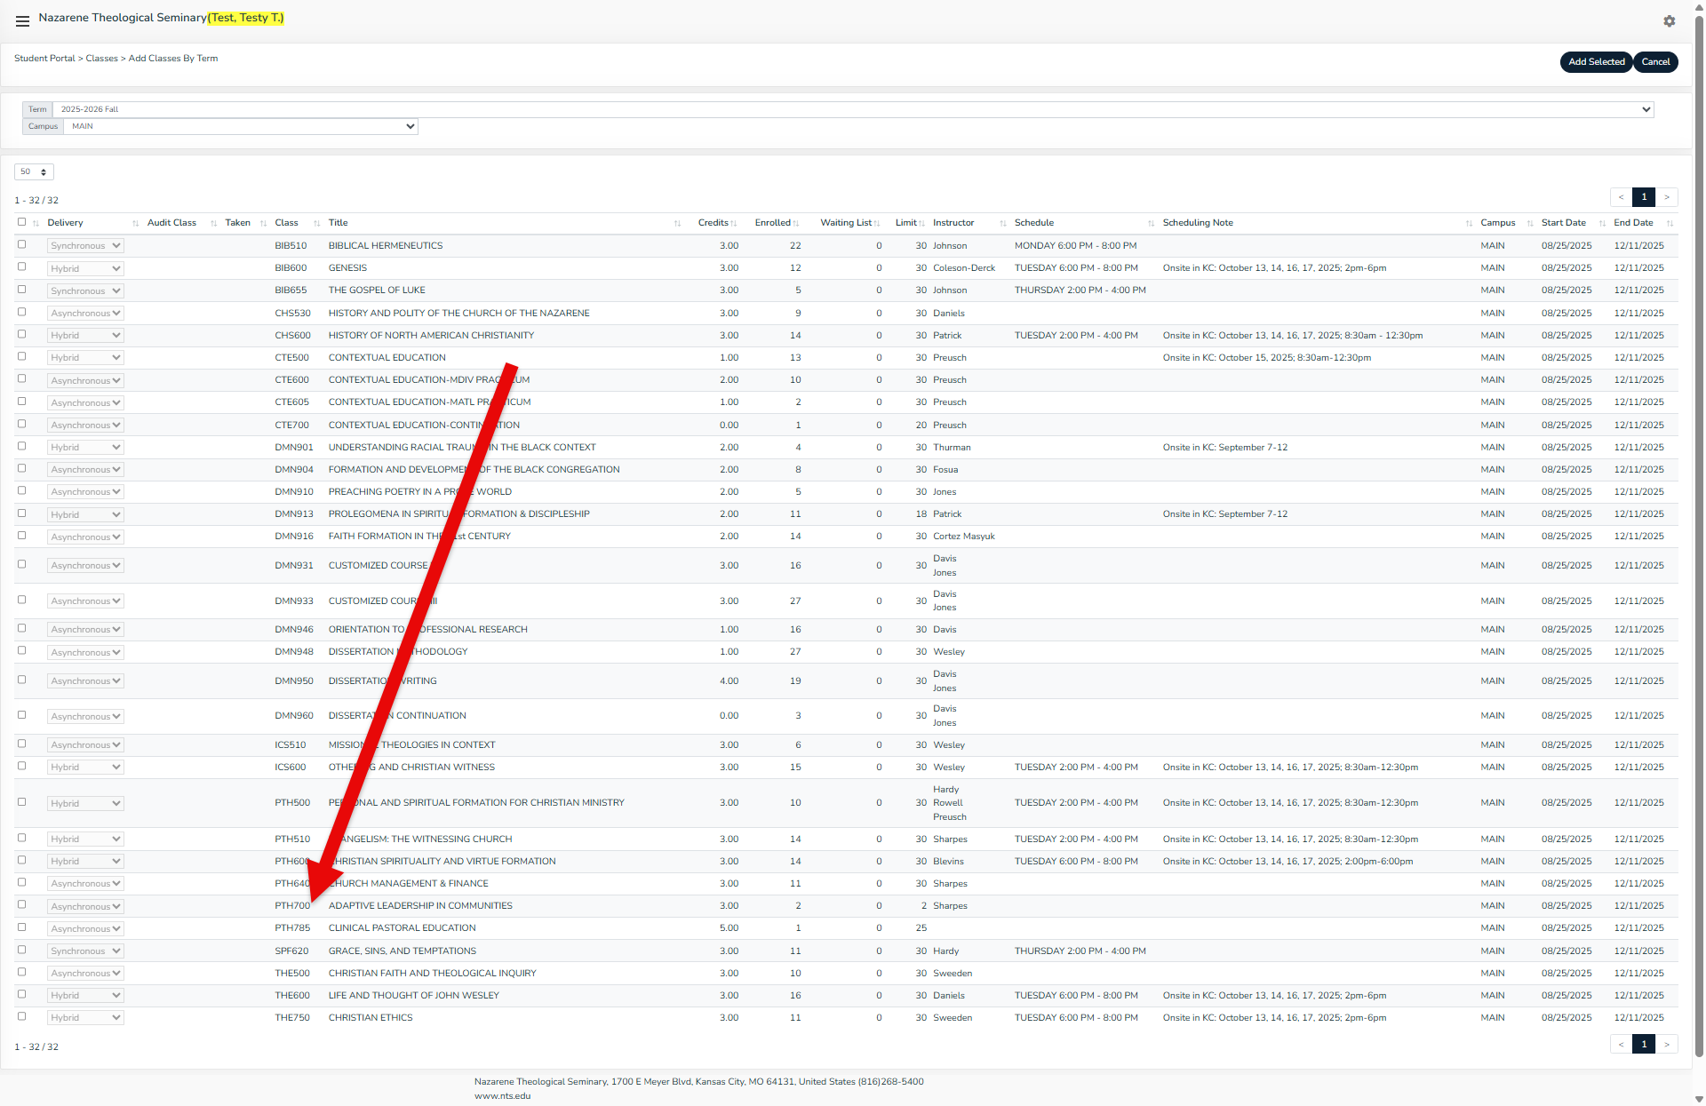Viewport: 1706px width, 1106px height.
Task: Toggle the select-all header checkbox
Action: (x=22, y=222)
